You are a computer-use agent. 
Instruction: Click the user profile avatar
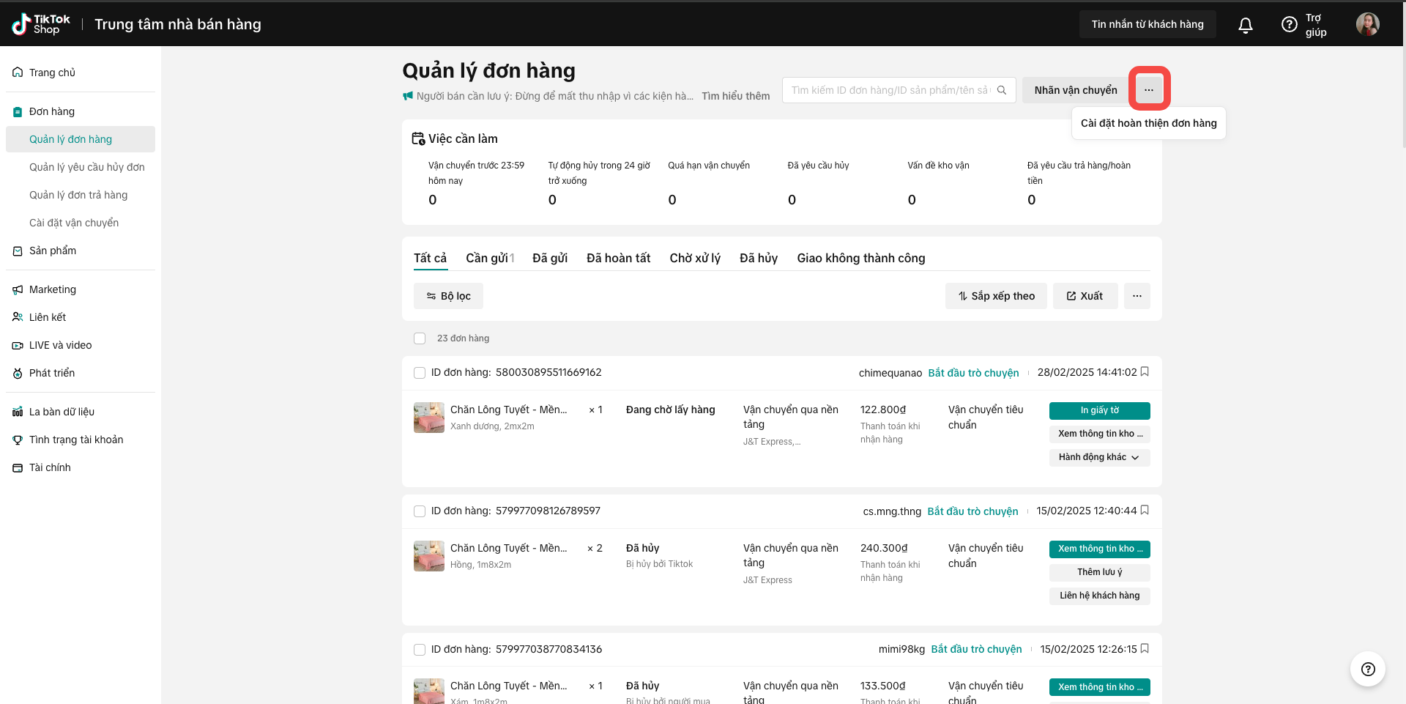coord(1367,24)
